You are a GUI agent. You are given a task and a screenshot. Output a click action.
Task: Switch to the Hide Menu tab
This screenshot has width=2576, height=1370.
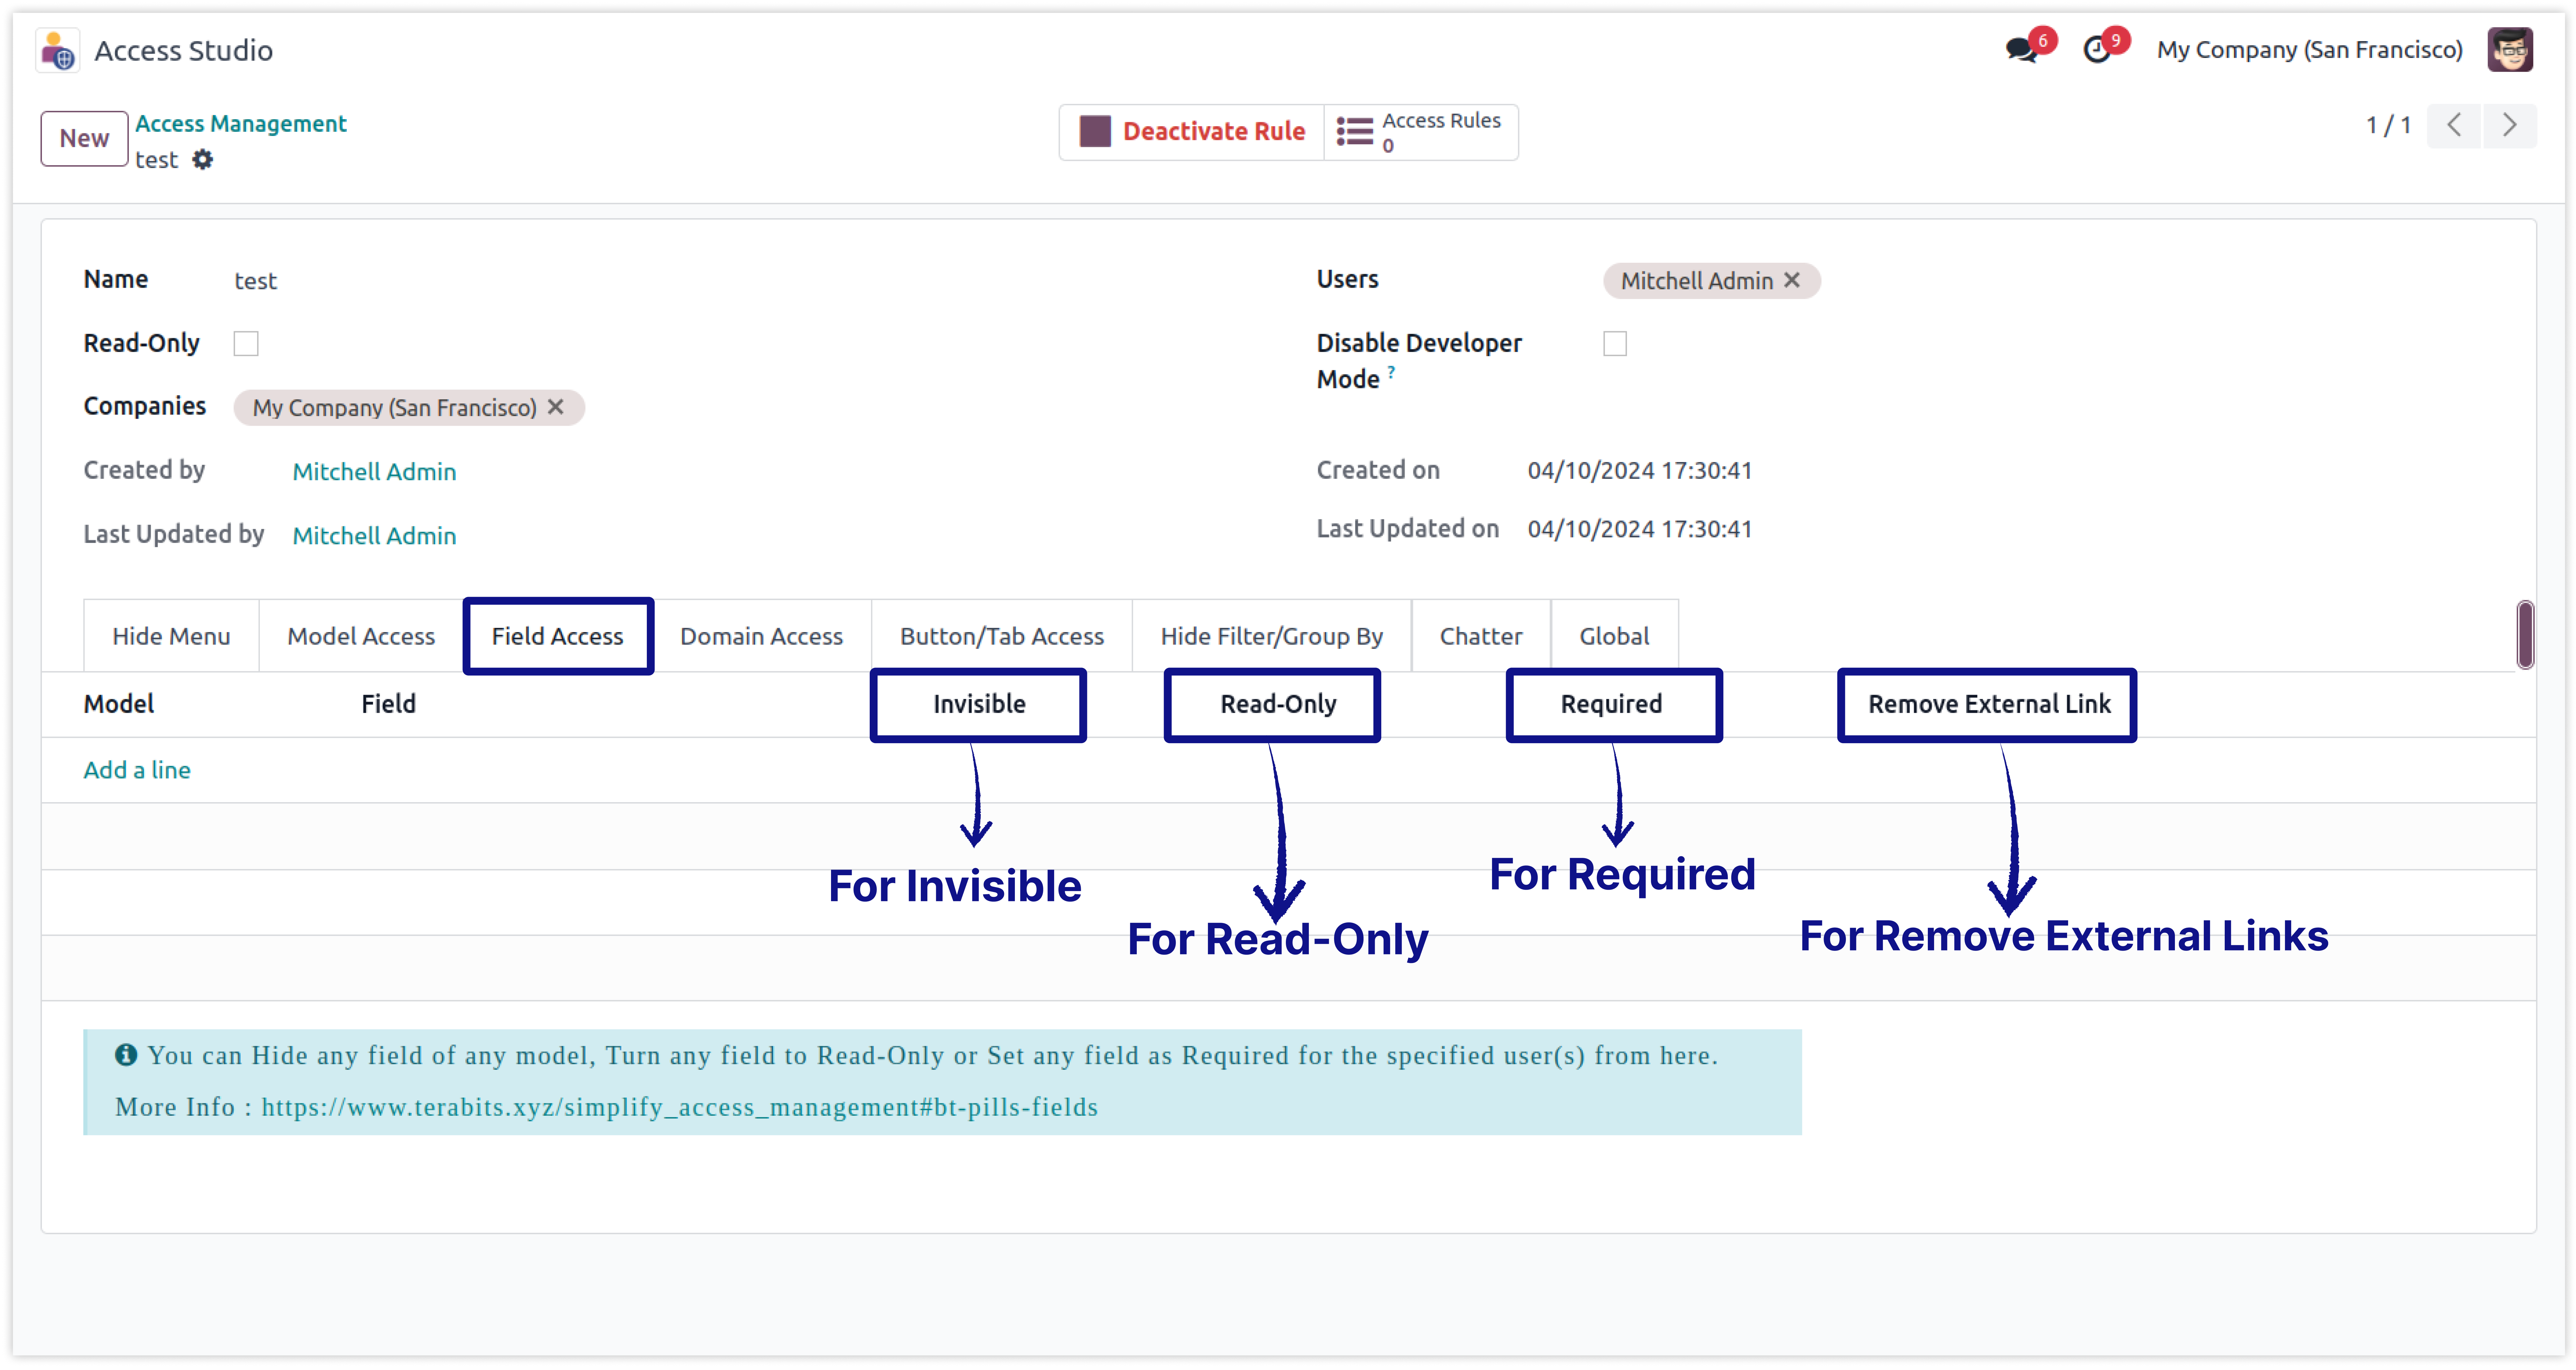[171, 636]
